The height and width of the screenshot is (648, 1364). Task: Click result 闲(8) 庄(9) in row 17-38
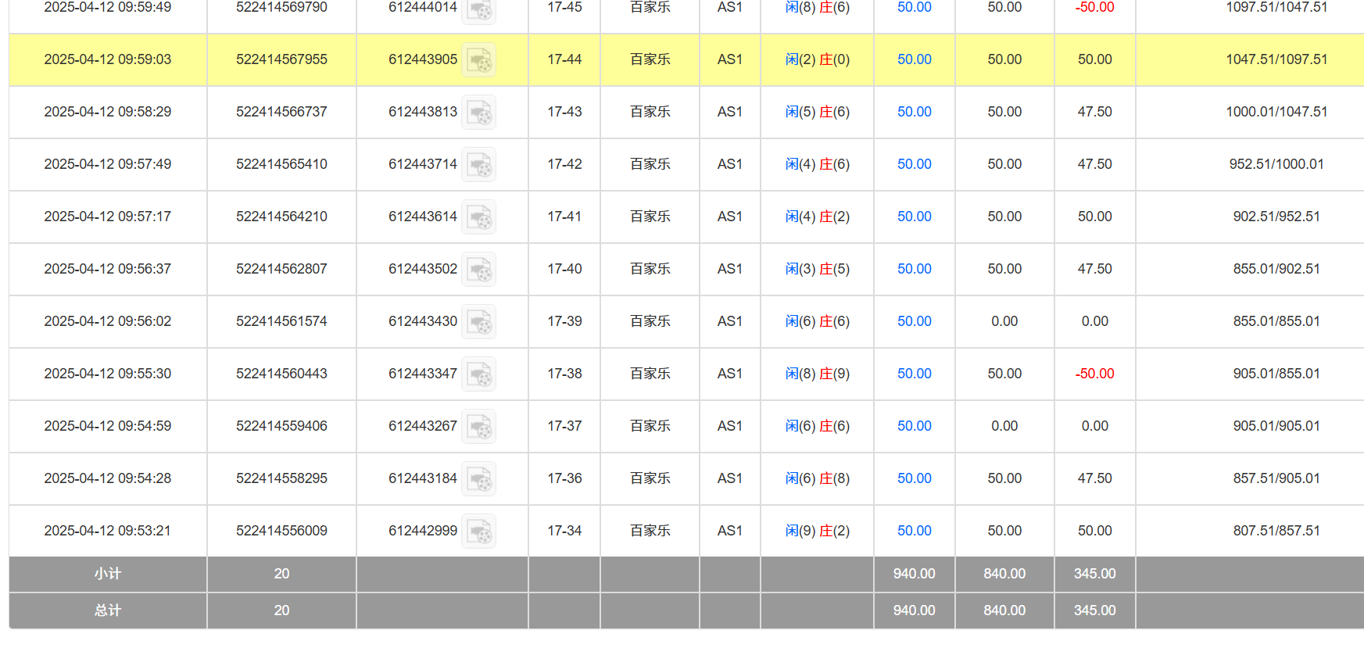pyautogui.click(x=817, y=374)
